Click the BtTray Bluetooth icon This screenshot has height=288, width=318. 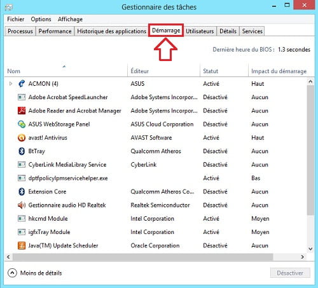[x=22, y=151]
